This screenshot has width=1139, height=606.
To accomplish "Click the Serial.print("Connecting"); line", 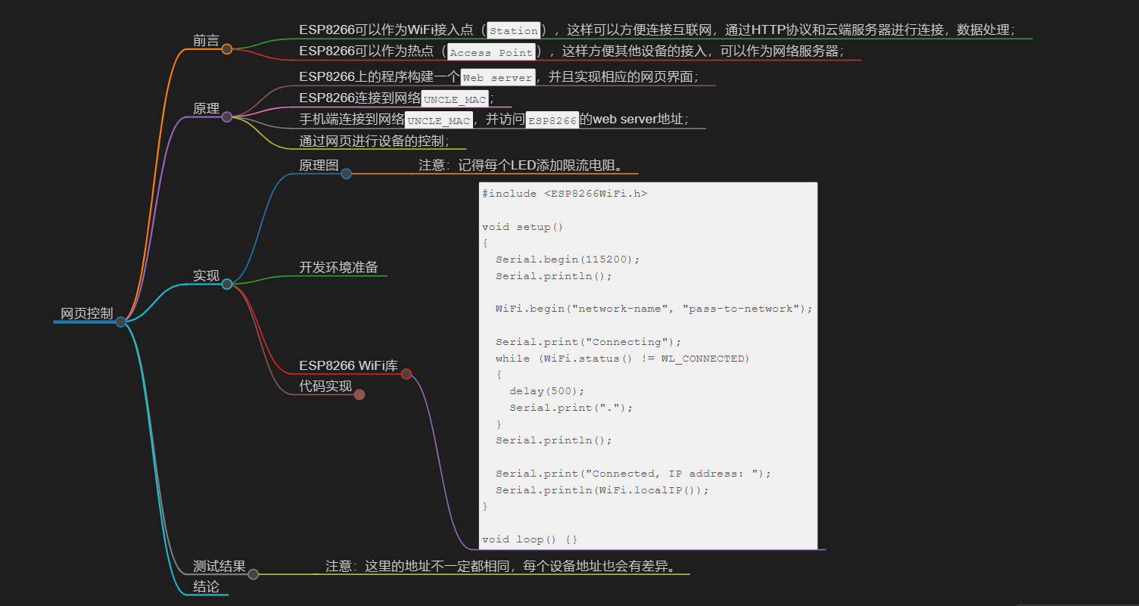I will tap(589, 342).
